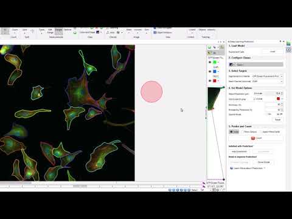Image resolution: width=292 pixels, height=219 pixels.
Task: Click the Objects button in Tracking group
Action: click(202, 30)
